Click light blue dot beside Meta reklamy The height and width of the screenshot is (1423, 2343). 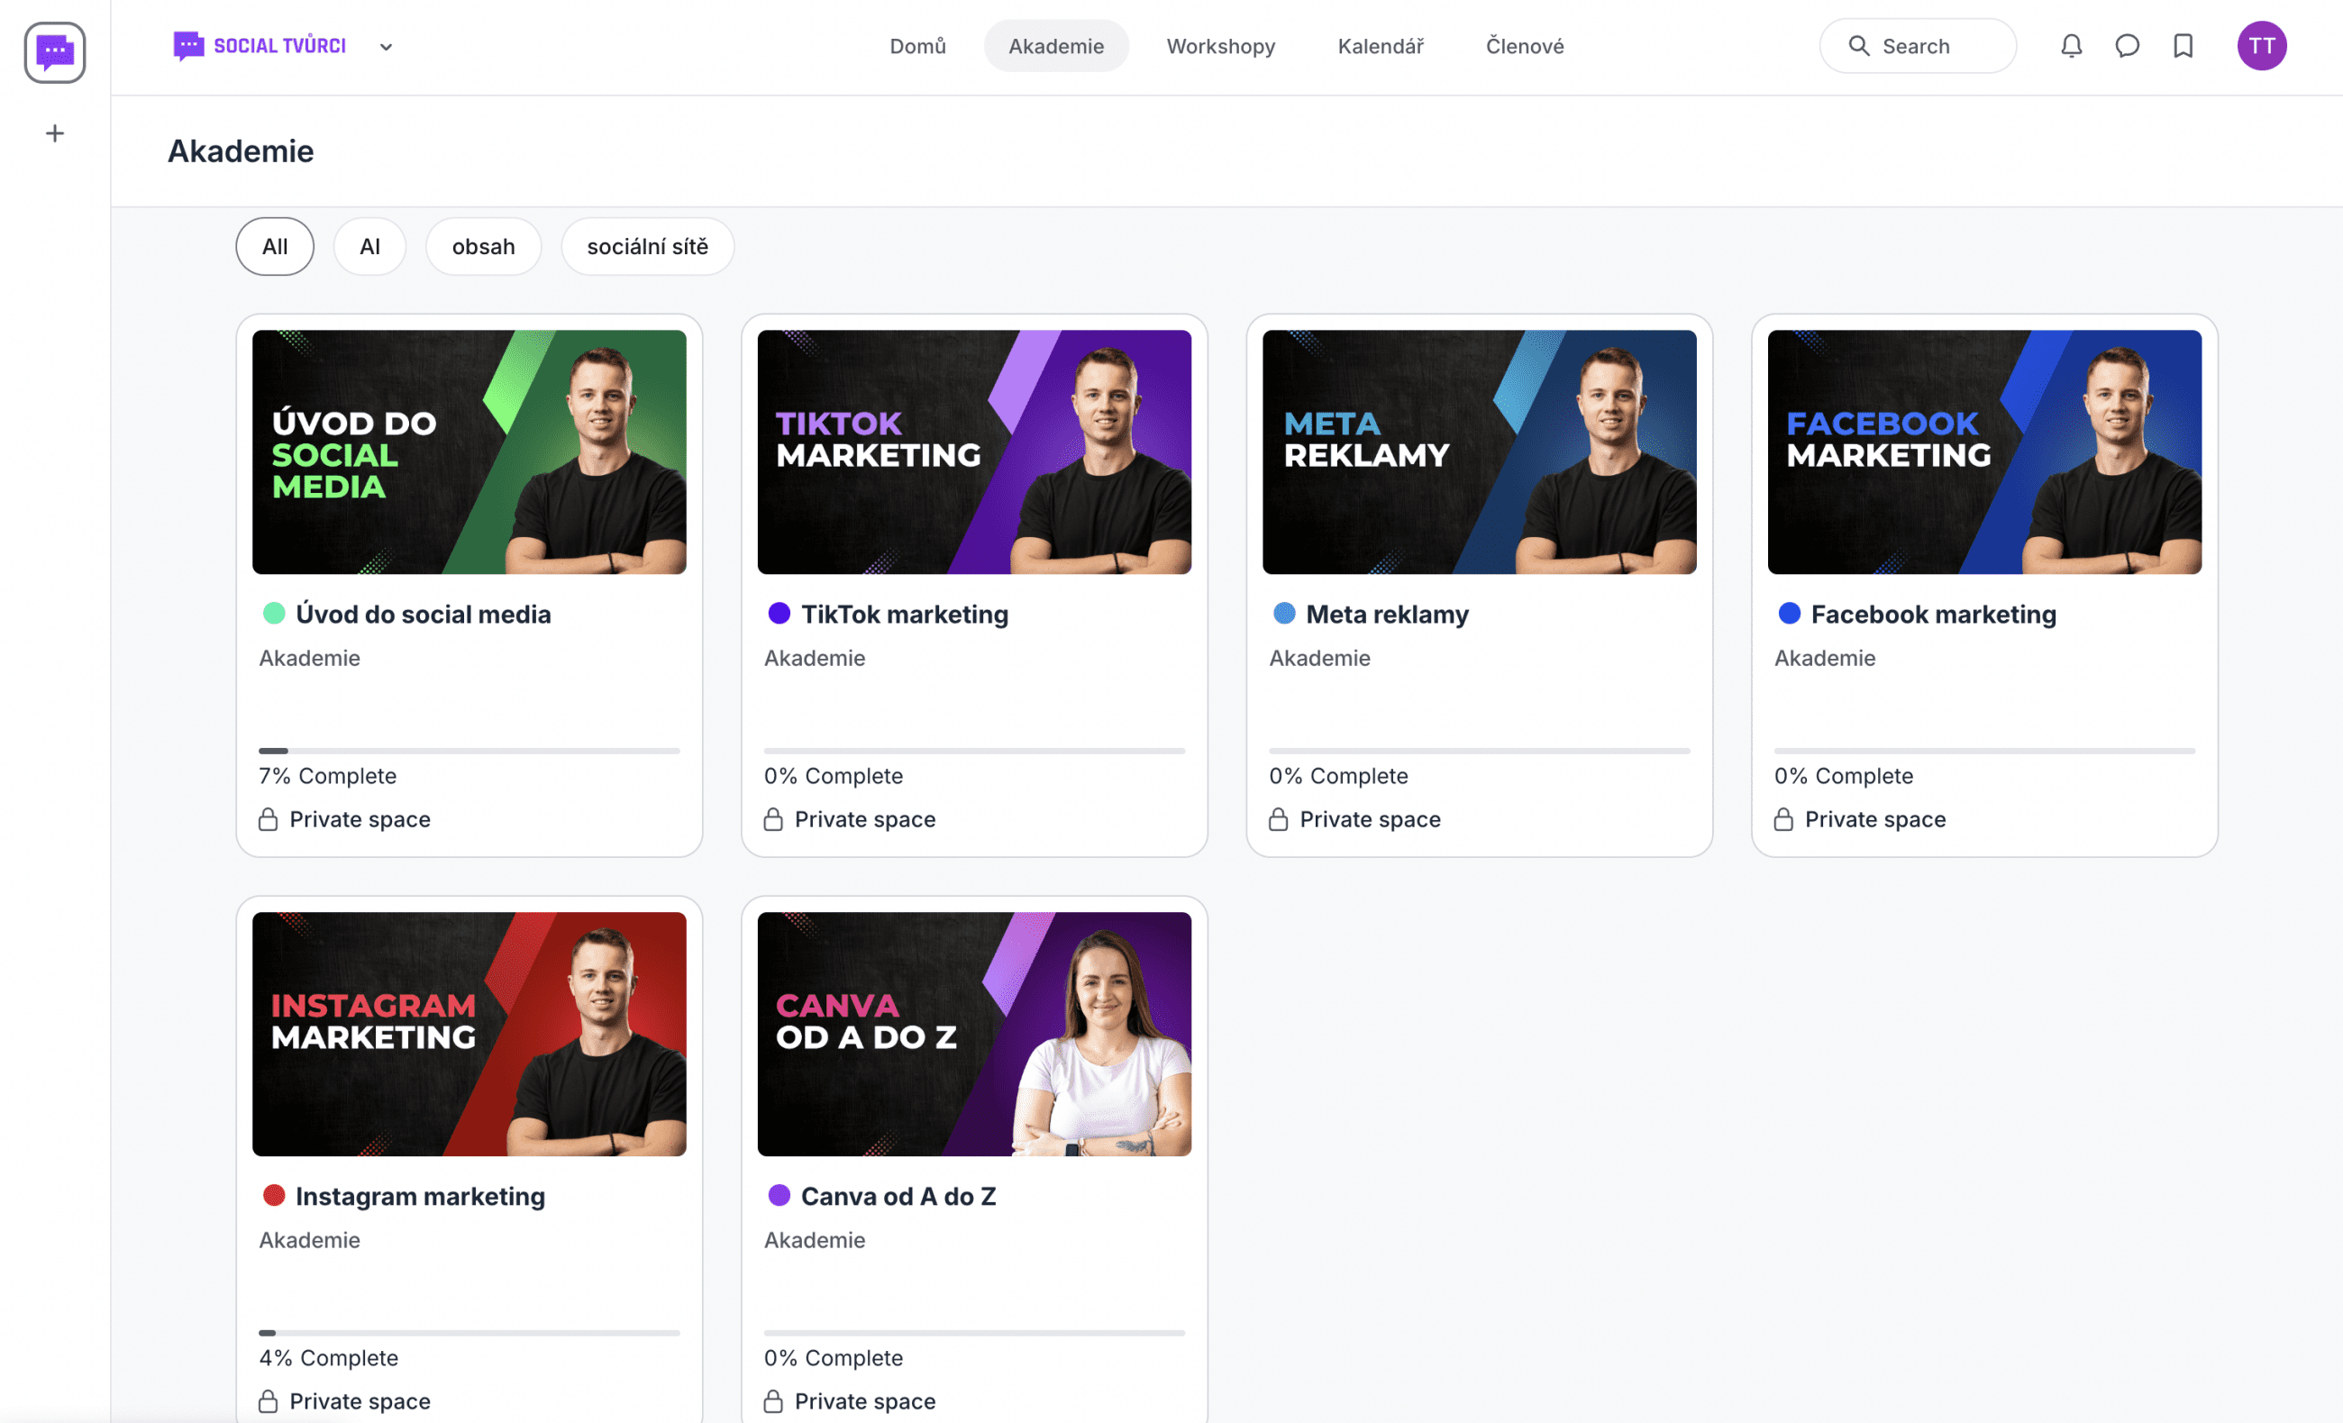1284,614
